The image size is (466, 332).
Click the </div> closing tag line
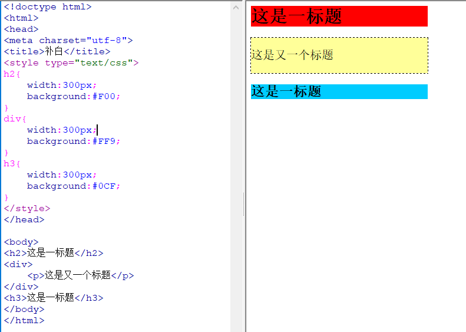[21, 287]
